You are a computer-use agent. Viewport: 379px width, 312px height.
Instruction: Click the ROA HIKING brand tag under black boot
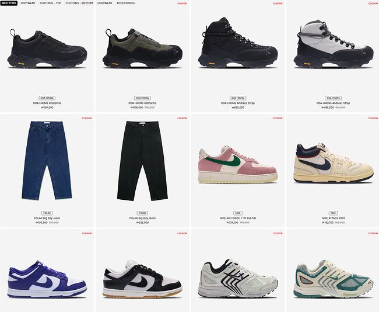(x=238, y=98)
